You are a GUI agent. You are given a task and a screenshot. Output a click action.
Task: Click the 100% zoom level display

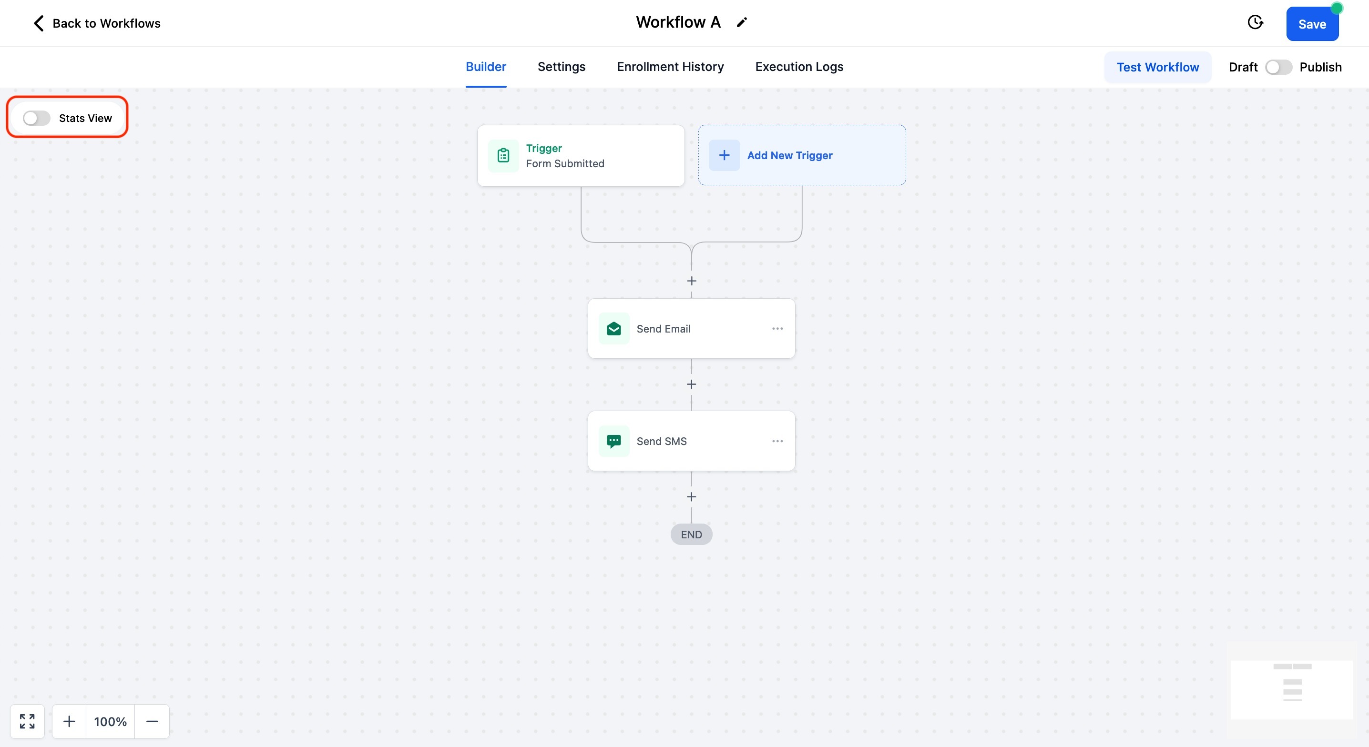pos(110,721)
